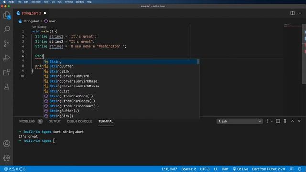This screenshot has height=172, width=306.
Task: Open editor More Actions ellipsis
Action: point(299,13)
